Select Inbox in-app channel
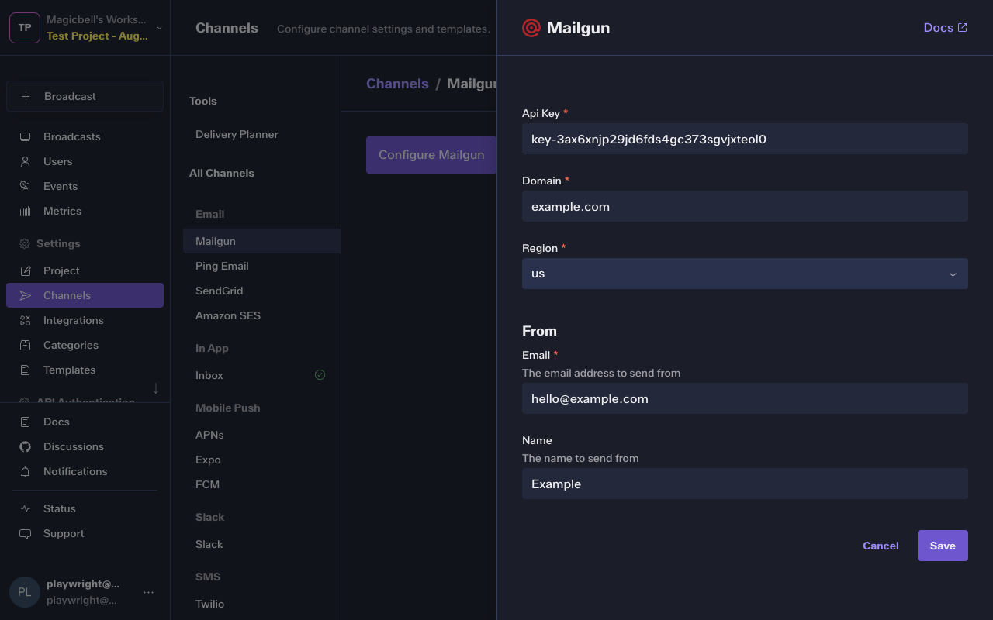This screenshot has height=620, width=993. point(261,375)
